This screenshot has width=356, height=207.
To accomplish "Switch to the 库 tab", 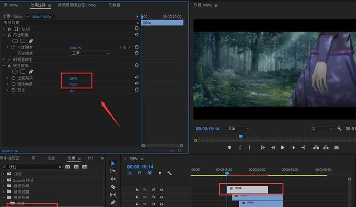I will 33,158.
